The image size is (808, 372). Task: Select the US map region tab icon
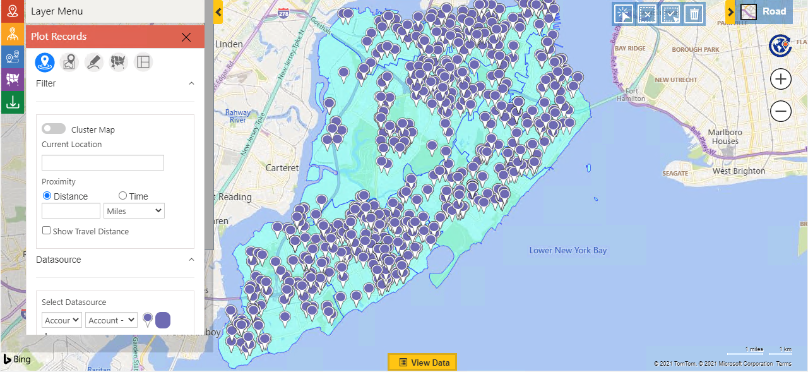[x=119, y=62]
